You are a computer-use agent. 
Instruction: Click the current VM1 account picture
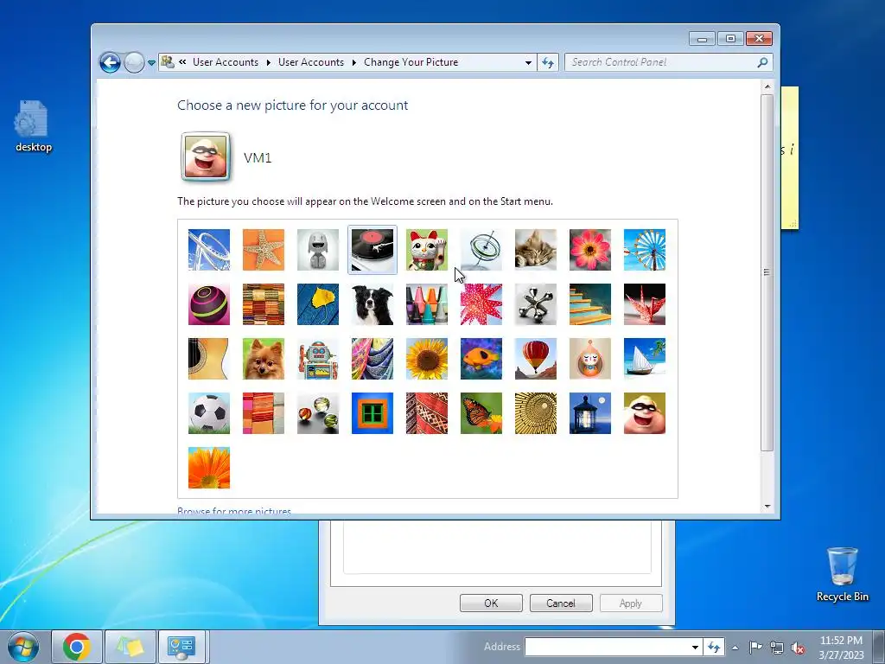206,156
